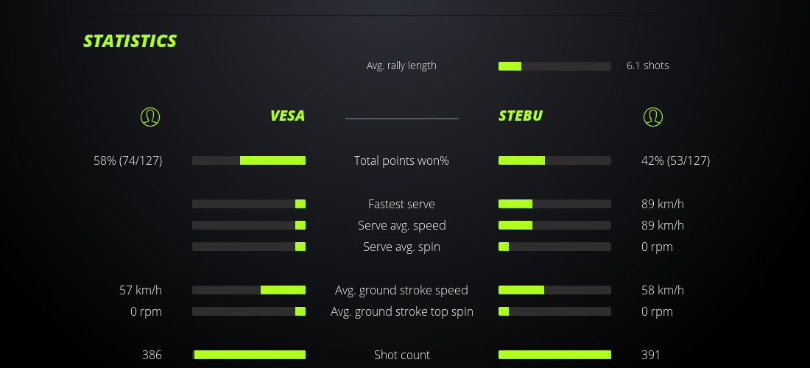Click VESA's Total points won bar
The width and height of the screenshot is (810, 368).
point(249,160)
